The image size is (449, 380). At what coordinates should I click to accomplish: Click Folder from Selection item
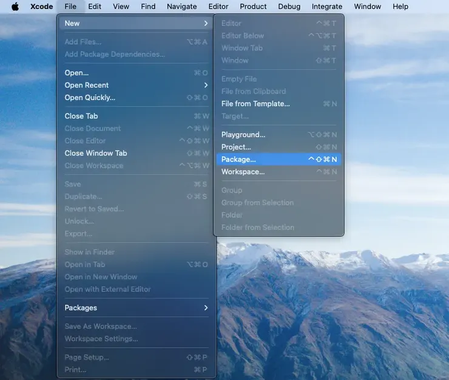pos(279,227)
